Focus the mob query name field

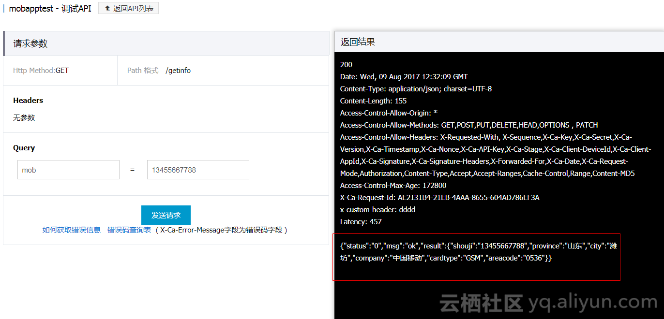click(68, 170)
